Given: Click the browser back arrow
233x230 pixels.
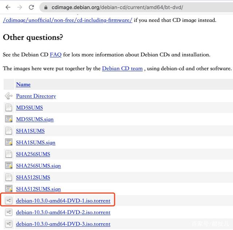Looking at the screenshot, I should pos(8,7).
